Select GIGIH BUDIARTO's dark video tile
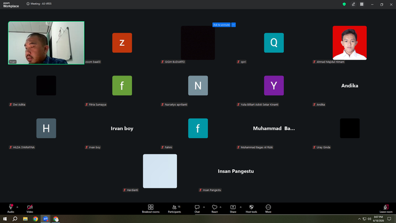The image size is (396, 223). 198,43
